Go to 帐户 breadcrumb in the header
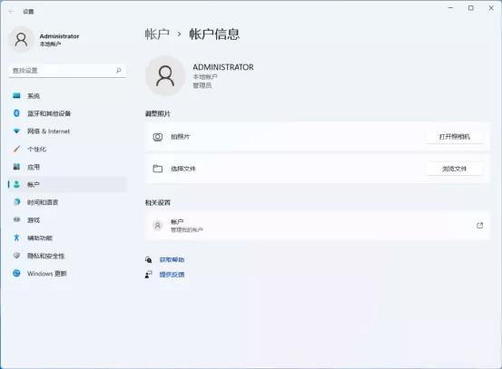 click(157, 34)
